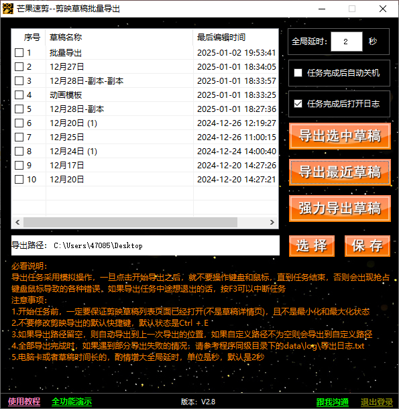Click 导出选中草稿 button
The width and height of the screenshot is (399, 409).
coord(340,136)
